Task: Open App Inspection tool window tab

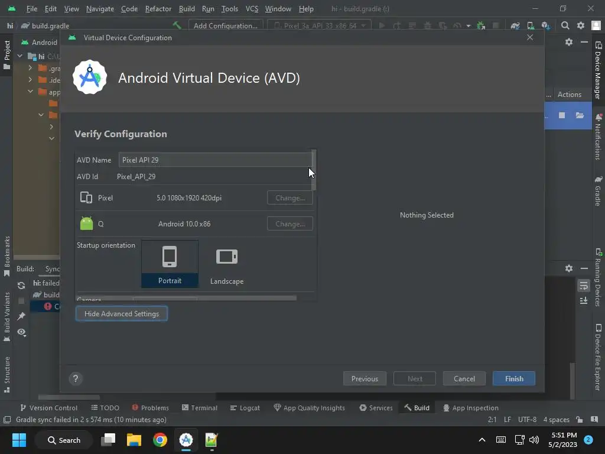Action: coord(471,408)
